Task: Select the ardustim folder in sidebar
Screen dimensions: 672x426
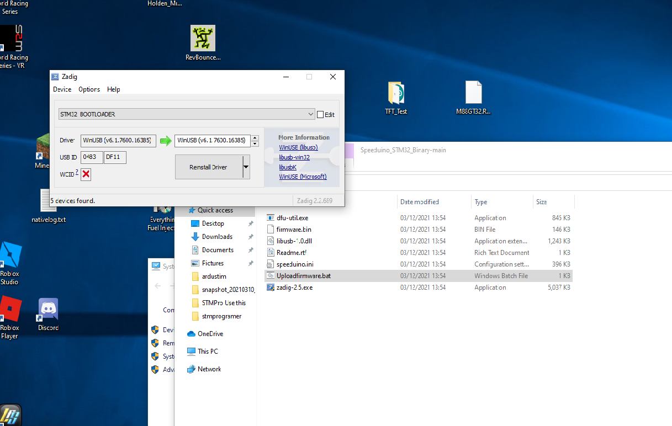Action: point(214,276)
